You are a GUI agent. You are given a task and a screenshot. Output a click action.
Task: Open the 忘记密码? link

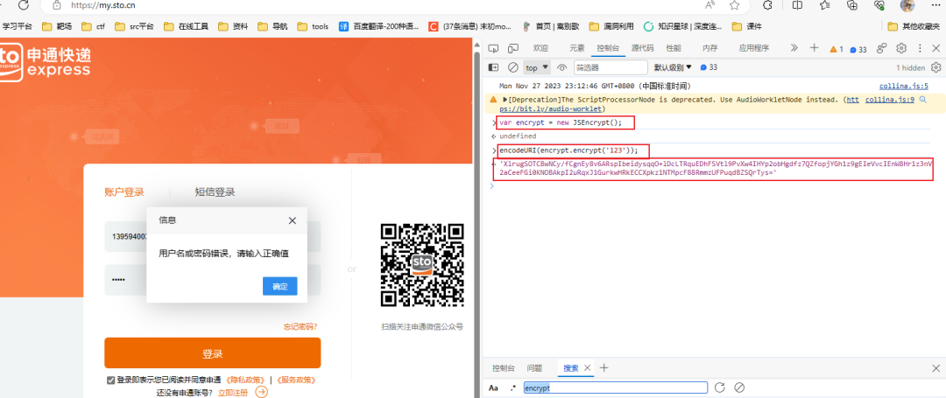[x=300, y=326]
